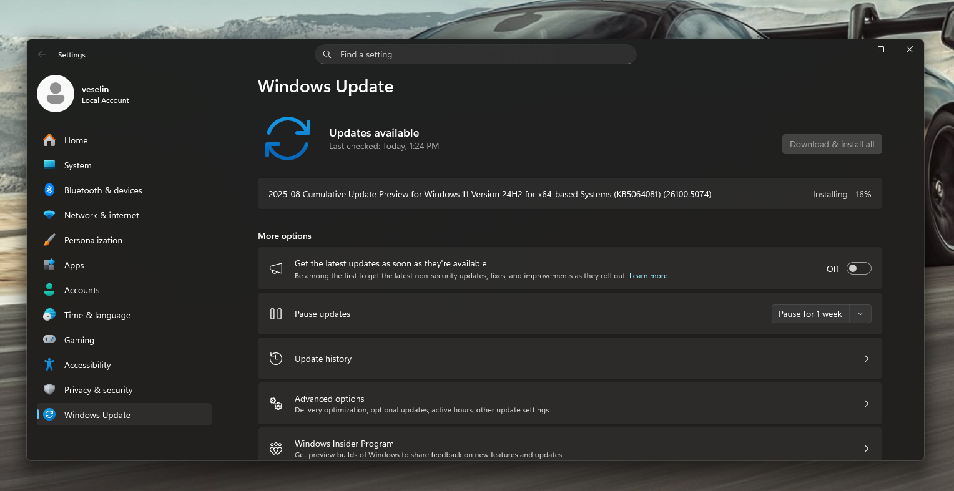Select Gaming in the sidebar
This screenshot has height=491, width=954.
[x=124, y=340]
